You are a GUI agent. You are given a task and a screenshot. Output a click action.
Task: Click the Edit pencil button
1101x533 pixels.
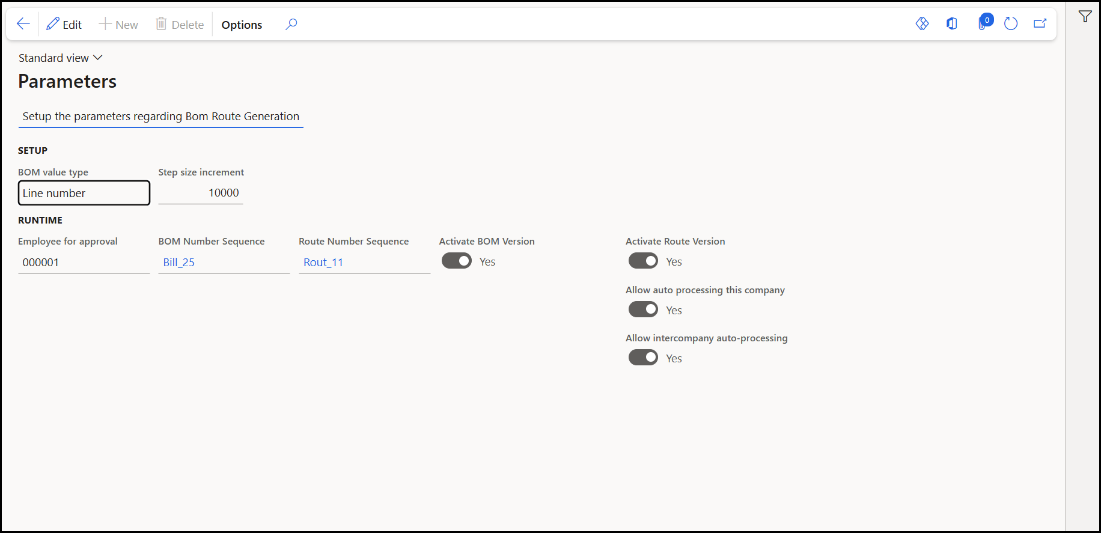(x=64, y=25)
